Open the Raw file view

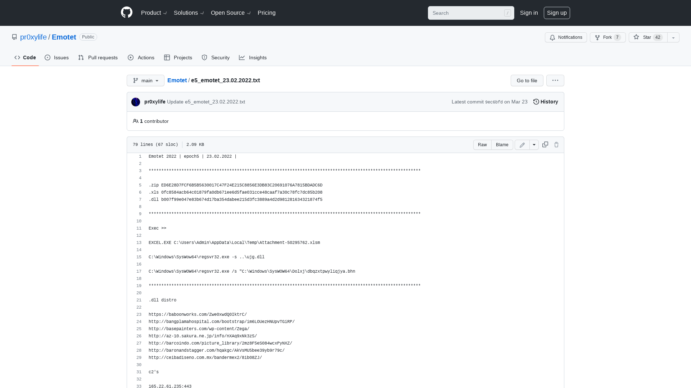pos(482,145)
